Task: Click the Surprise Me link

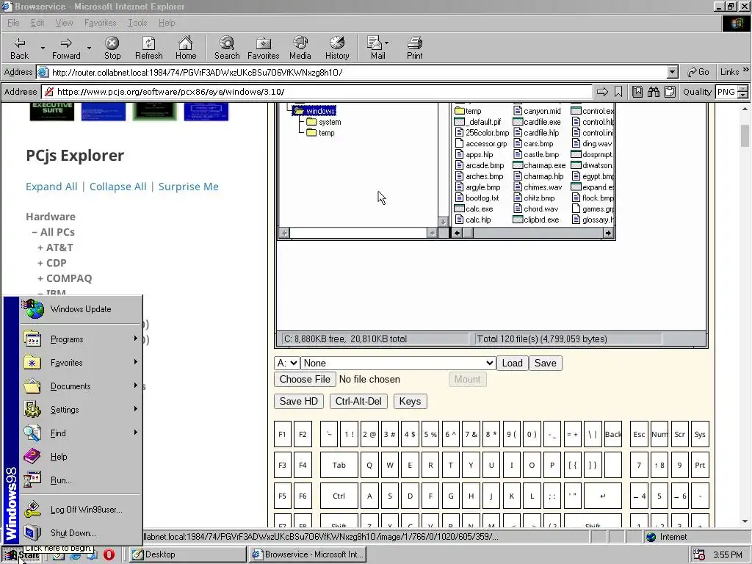Action: [x=189, y=187]
